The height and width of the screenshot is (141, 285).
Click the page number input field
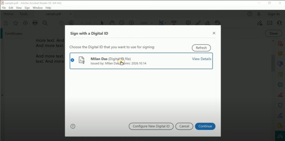coord(82,23)
